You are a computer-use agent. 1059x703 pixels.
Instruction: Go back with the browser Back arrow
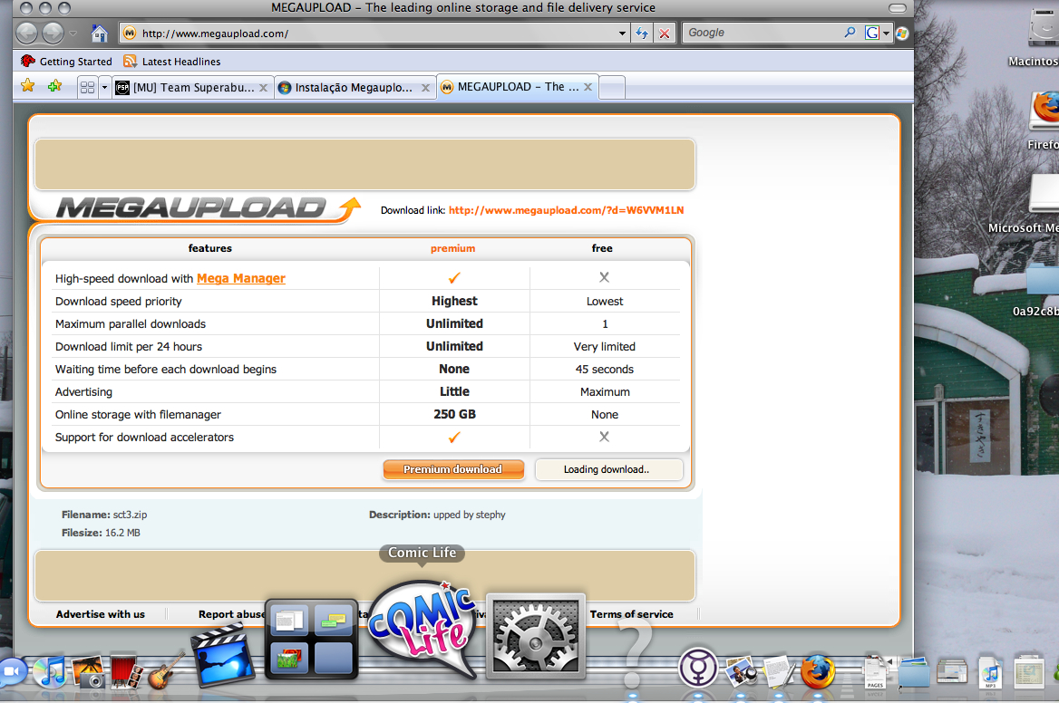(27, 33)
